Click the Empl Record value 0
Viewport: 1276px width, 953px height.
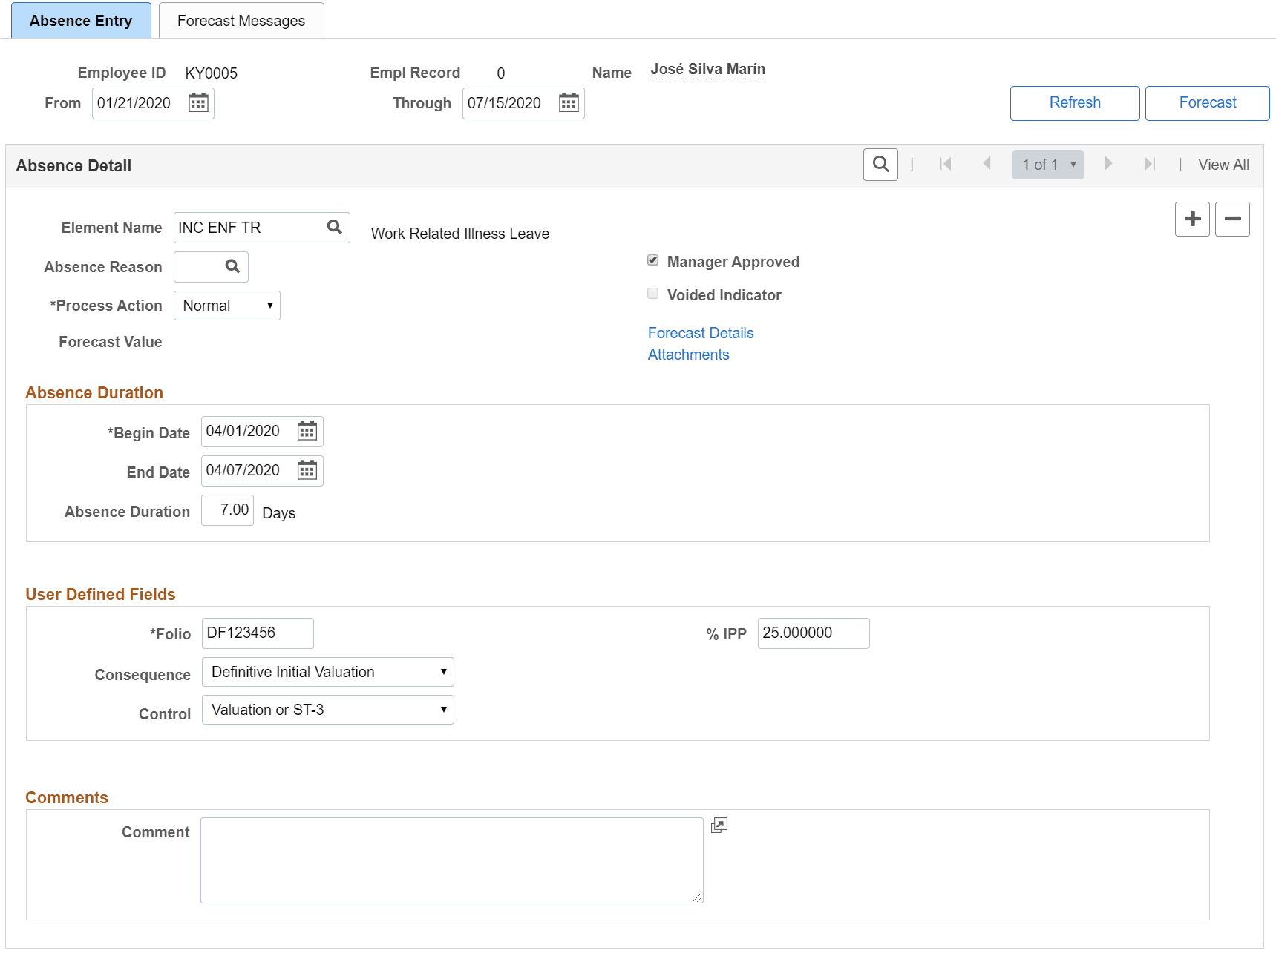501,73
